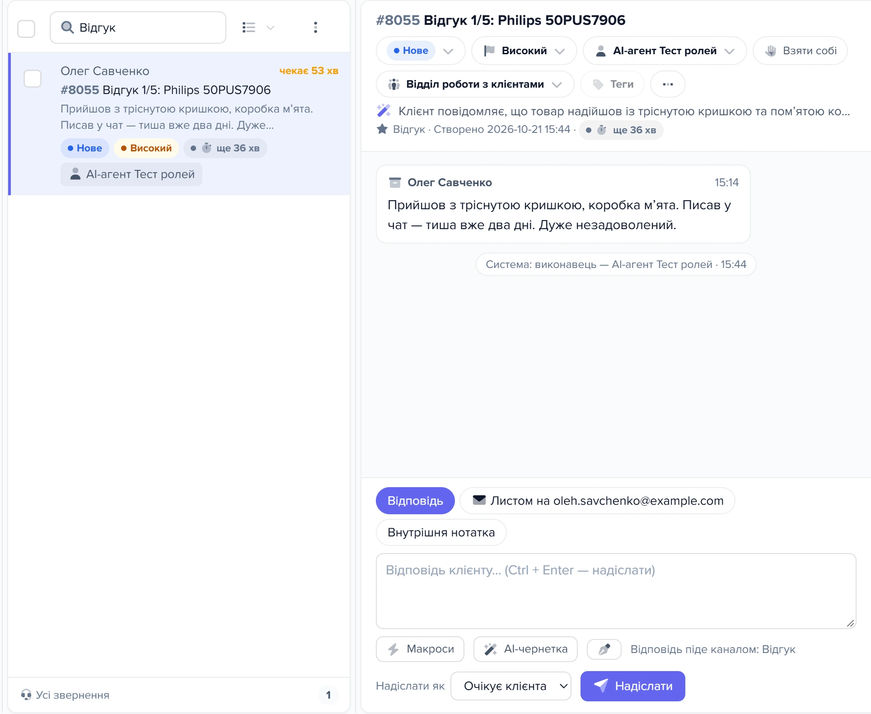Click the hand icon on Взяти собі
871x714 pixels.
(771, 51)
